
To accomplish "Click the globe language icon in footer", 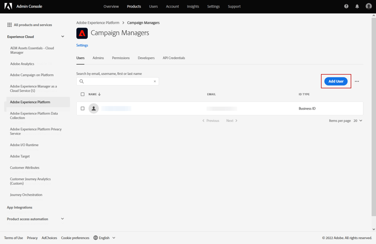I will [95, 238].
